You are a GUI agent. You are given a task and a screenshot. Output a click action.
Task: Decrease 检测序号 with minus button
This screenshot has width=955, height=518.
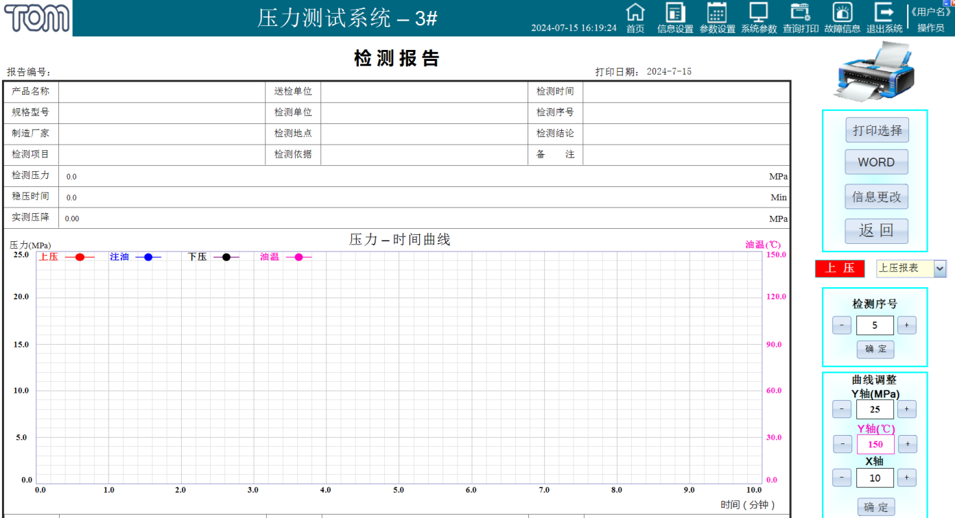pos(842,325)
